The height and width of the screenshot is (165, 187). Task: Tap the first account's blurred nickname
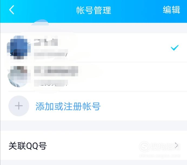46,42
